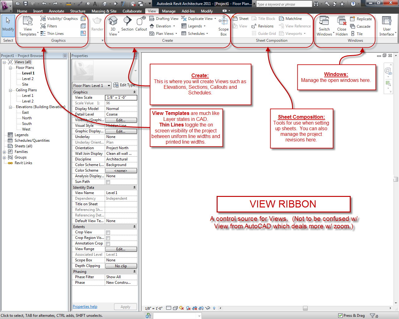Expand Families in the Project Browser

click(4, 152)
